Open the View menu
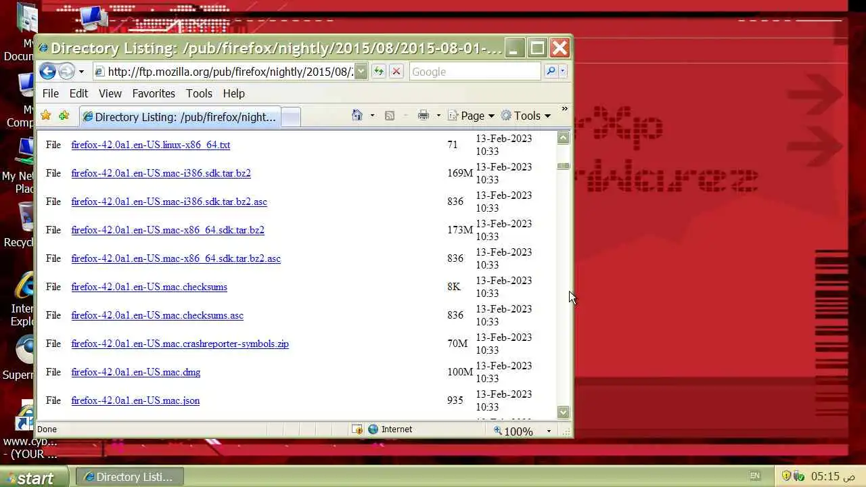This screenshot has width=866, height=487. click(110, 93)
